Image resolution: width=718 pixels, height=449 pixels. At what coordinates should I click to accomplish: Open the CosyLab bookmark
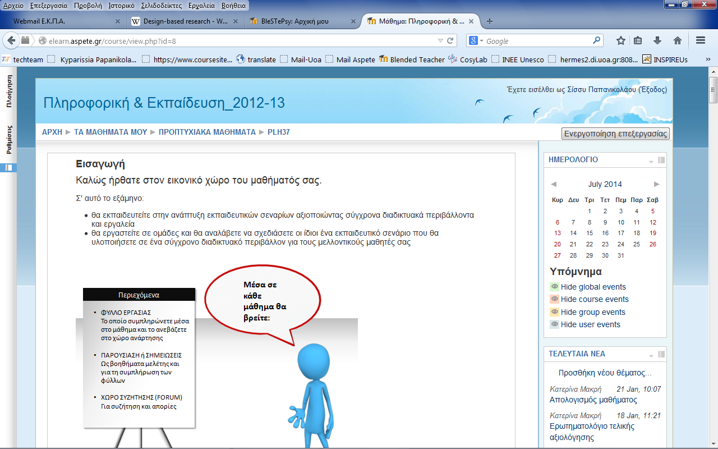point(468,59)
